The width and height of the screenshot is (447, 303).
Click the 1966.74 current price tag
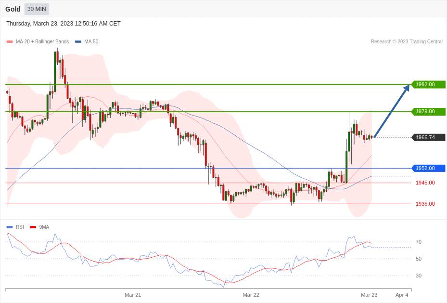(428, 137)
